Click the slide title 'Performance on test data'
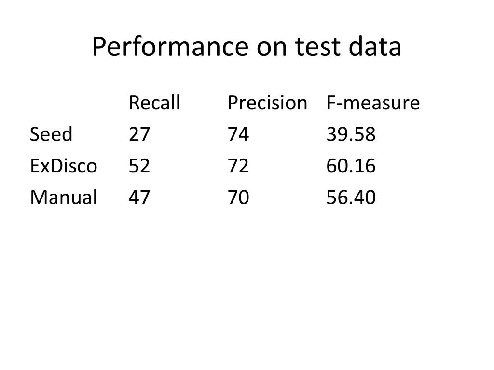Screen dimensions: 494x370 pos(247,47)
